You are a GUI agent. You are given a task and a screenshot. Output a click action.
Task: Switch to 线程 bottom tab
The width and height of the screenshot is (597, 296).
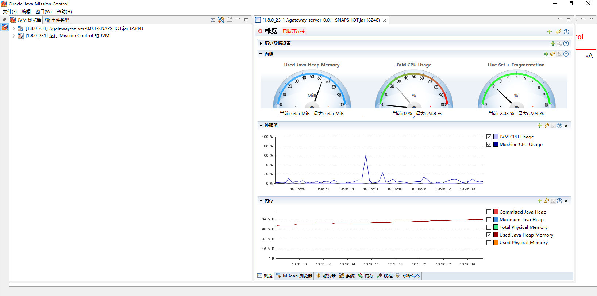coord(385,276)
